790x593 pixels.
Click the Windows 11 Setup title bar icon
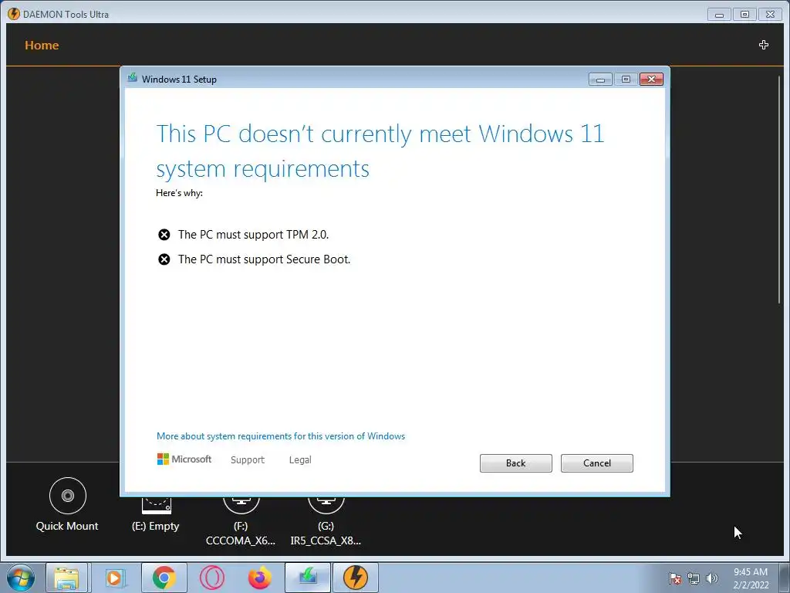pyautogui.click(x=133, y=78)
